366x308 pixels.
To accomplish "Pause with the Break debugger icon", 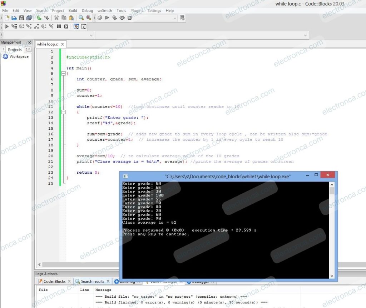I will point(59,26).
